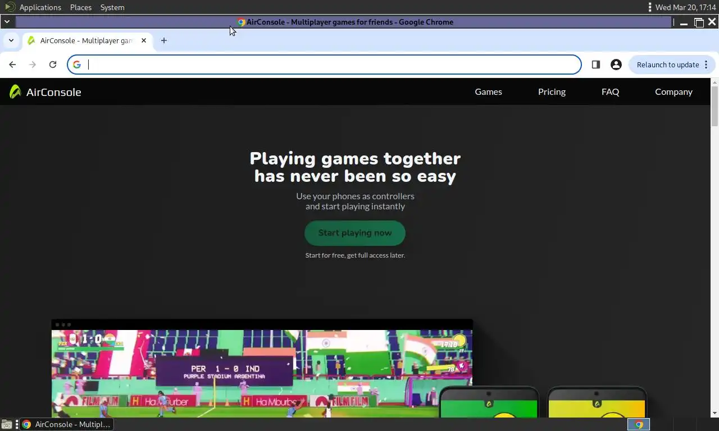The height and width of the screenshot is (431, 719).
Task: Click the green phone controller image
Action: (489, 402)
